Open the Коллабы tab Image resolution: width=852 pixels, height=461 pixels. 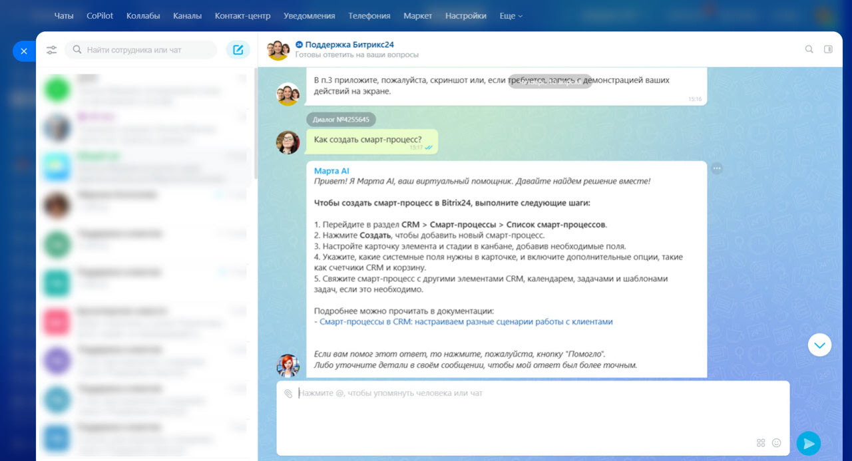(x=143, y=15)
